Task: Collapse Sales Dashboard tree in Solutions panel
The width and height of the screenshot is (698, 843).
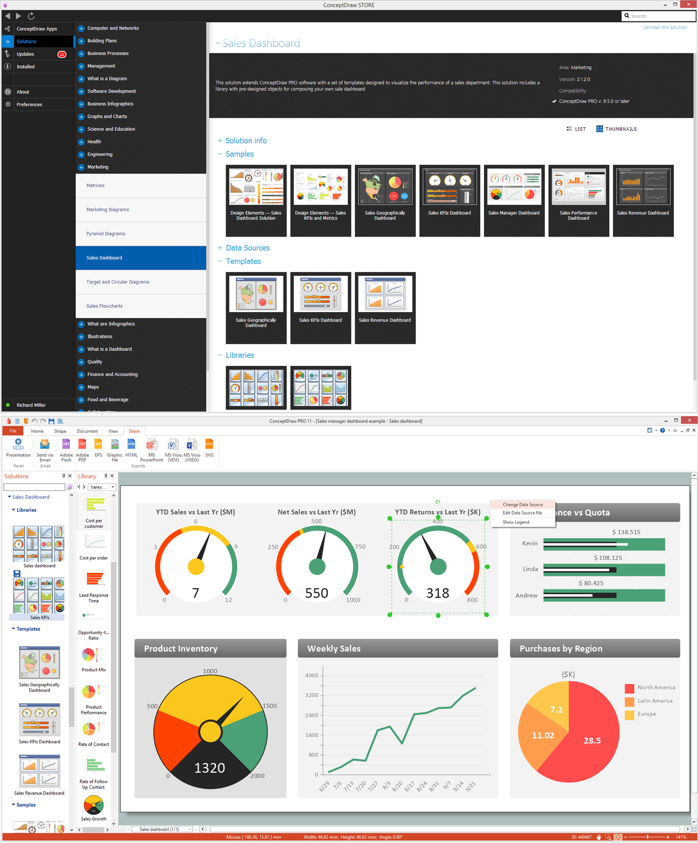Action: click(x=9, y=497)
